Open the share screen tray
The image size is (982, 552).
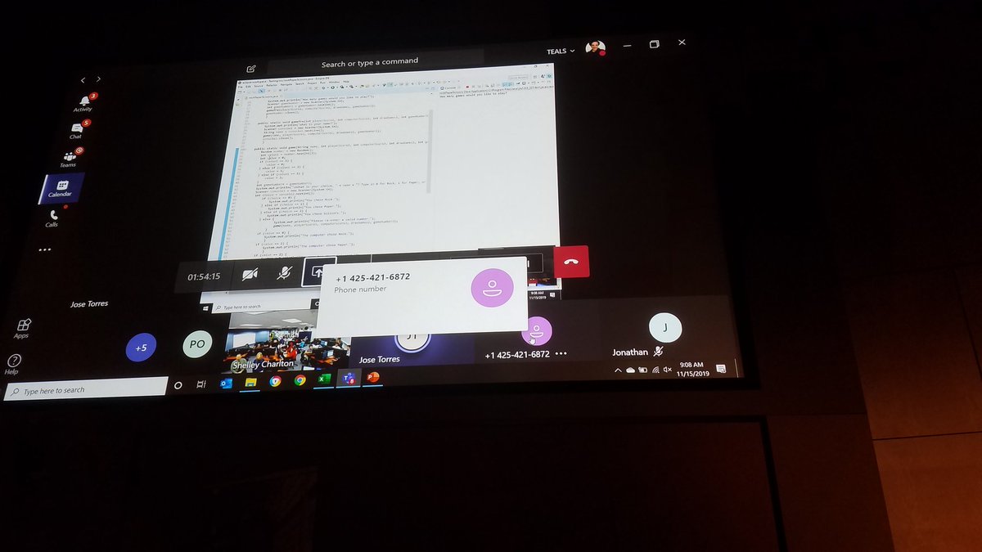[317, 271]
